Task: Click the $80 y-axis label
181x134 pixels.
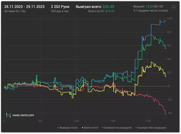Action: 169,32
